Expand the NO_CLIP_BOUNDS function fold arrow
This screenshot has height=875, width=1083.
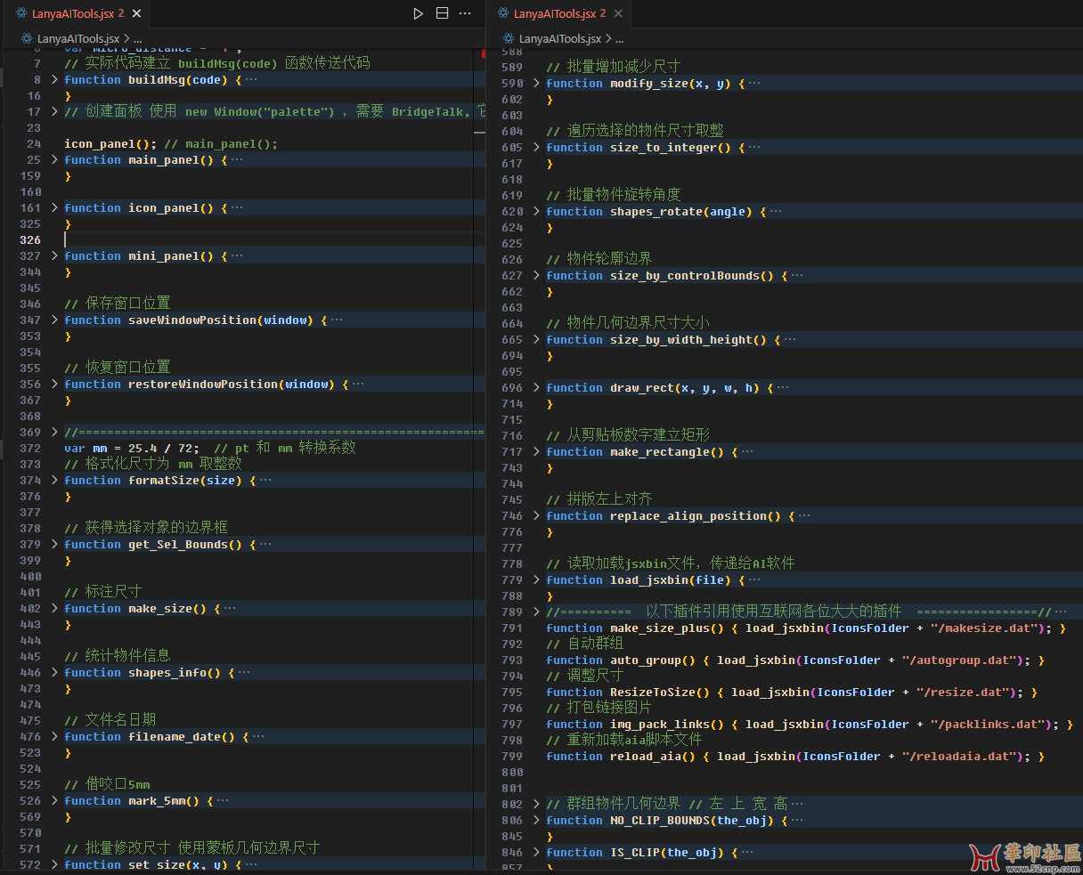(x=536, y=821)
